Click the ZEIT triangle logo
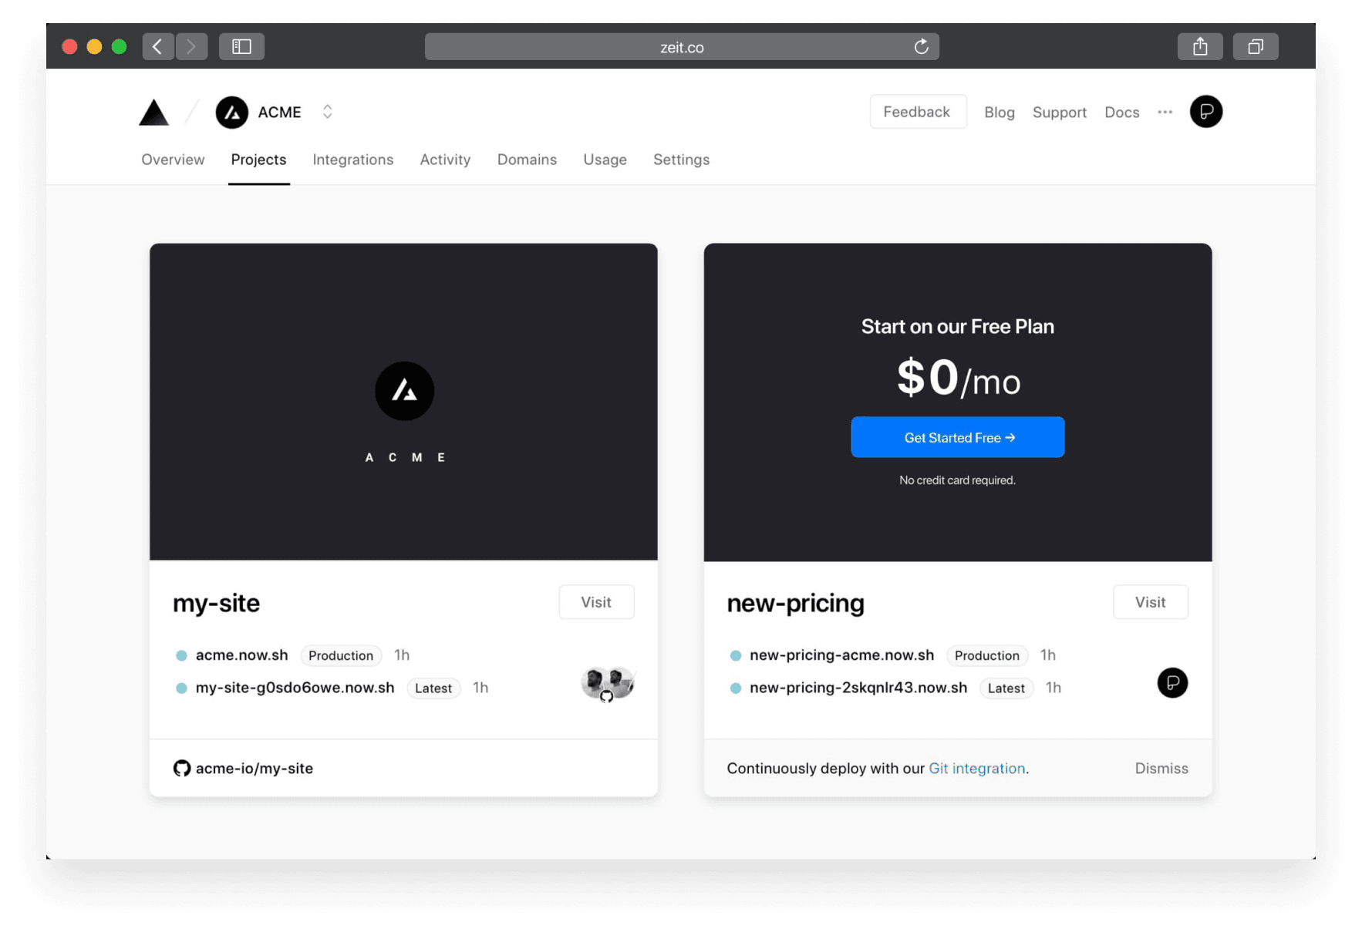This screenshot has width=1362, height=929. click(x=153, y=113)
